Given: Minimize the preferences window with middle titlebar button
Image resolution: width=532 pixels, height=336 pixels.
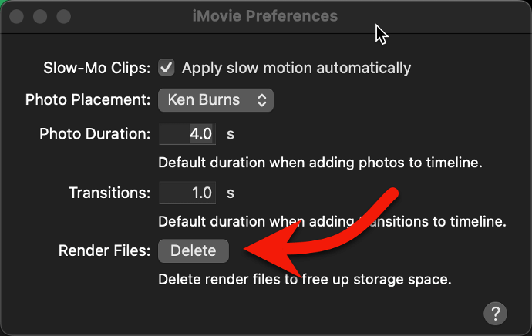Looking at the screenshot, I should coord(40,16).
